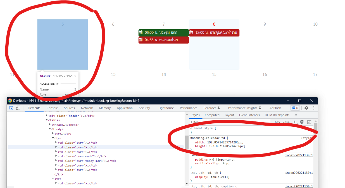Activate the element inspector arrow icon
This screenshot has height=188, width=345.
pos(11,108)
